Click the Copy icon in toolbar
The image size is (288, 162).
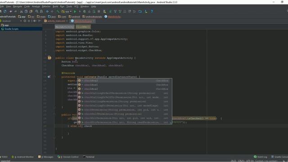tap(26, 11)
